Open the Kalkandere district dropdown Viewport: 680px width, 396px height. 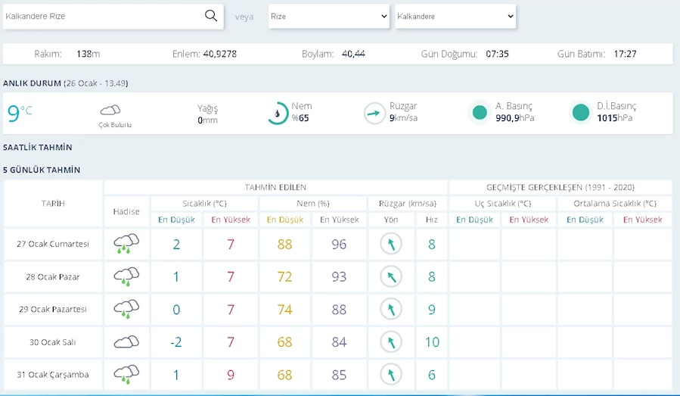pos(455,17)
